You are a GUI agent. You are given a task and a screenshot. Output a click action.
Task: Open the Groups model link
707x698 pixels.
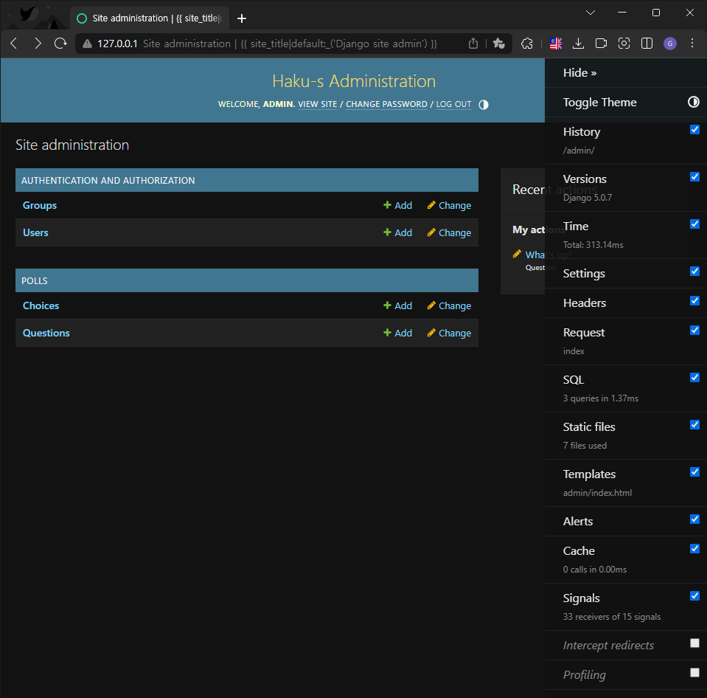point(40,205)
